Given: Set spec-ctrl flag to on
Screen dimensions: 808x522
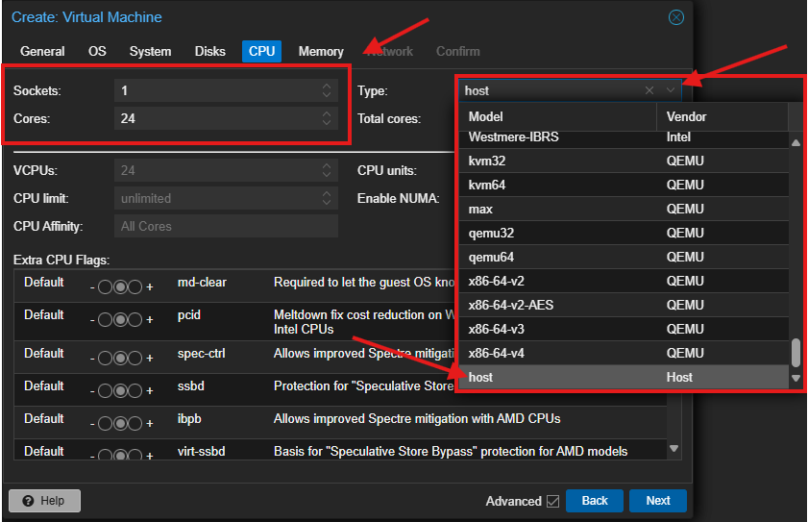Looking at the screenshot, I should click(x=135, y=358).
